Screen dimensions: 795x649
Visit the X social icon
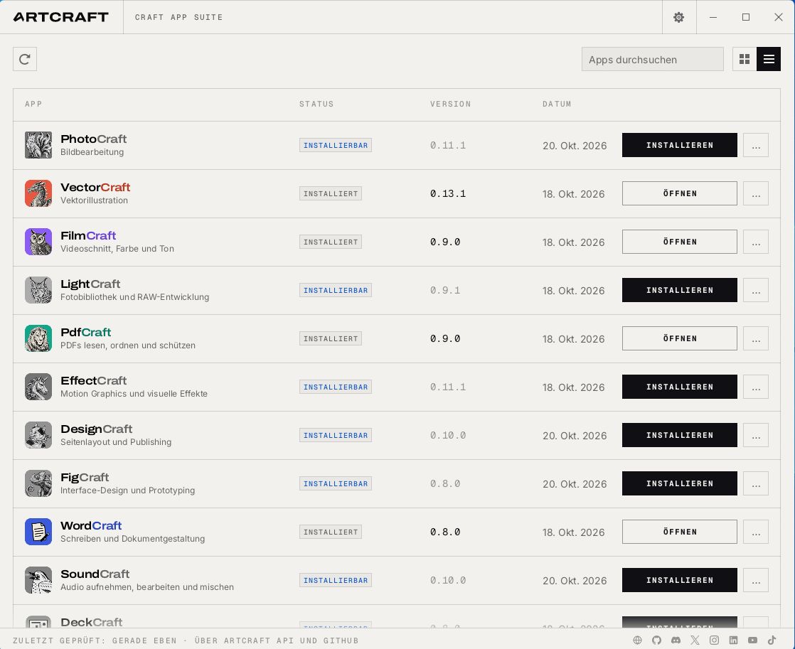point(695,640)
